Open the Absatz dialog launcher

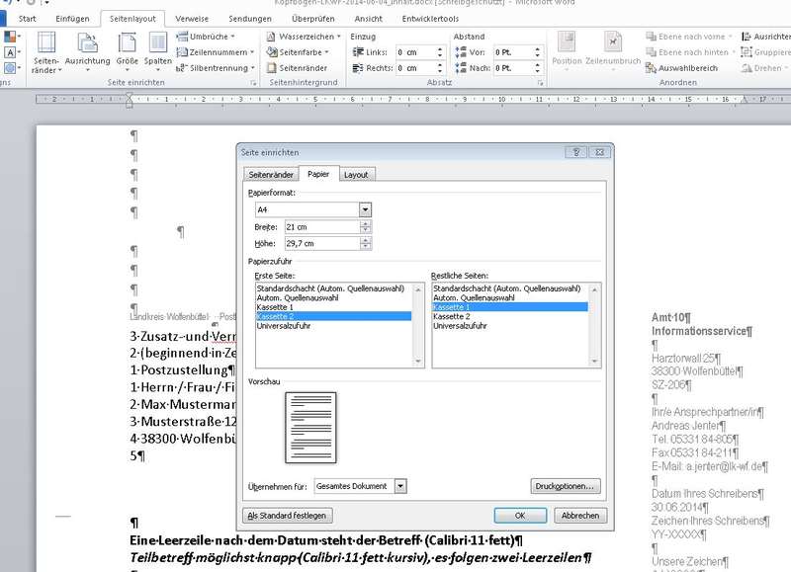pos(540,83)
